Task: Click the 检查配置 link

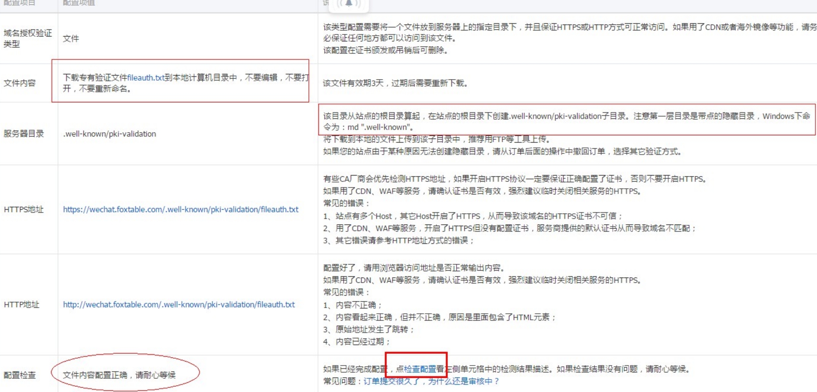Action: click(x=420, y=369)
